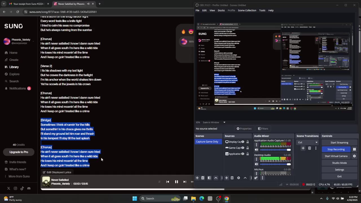Pause the OBS recording
Image resolution: width=361 pixels, height=203 pixels.
point(355,149)
